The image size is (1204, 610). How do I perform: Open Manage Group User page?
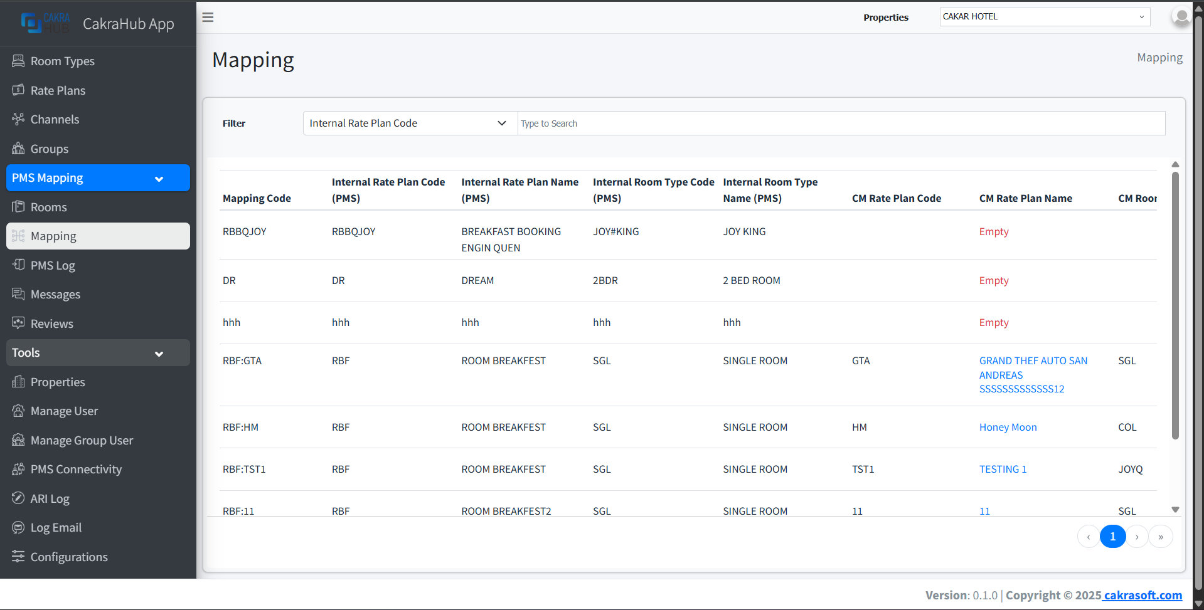point(82,440)
